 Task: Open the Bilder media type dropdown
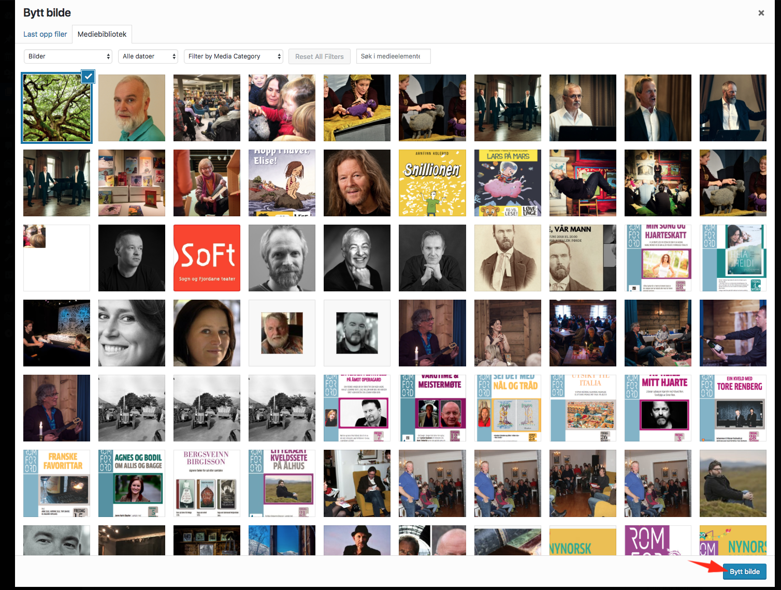(x=68, y=56)
